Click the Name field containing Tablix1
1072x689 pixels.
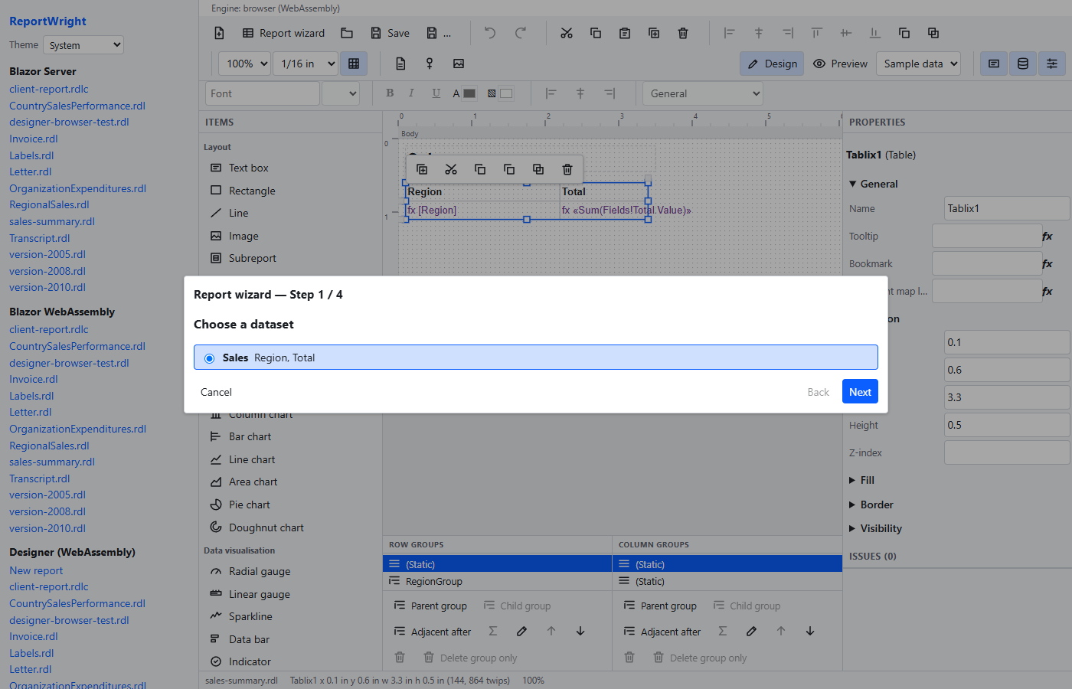[x=1006, y=208]
